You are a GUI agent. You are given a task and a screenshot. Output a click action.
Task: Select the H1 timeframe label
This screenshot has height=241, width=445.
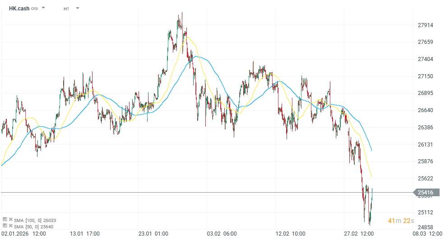(x=66, y=8)
